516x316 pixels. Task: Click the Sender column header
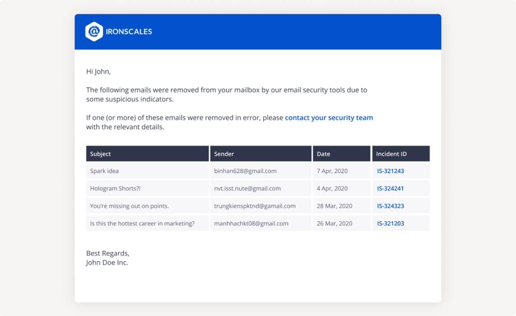click(x=261, y=154)
